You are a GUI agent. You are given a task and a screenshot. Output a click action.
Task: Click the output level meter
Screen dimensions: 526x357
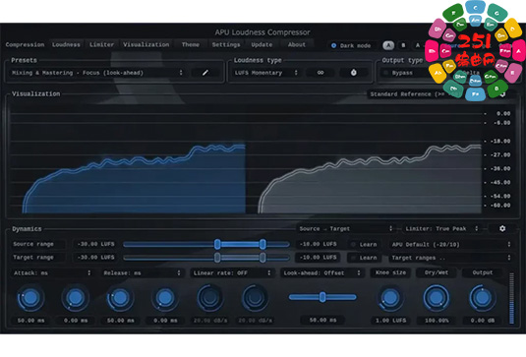click(511, 299)
